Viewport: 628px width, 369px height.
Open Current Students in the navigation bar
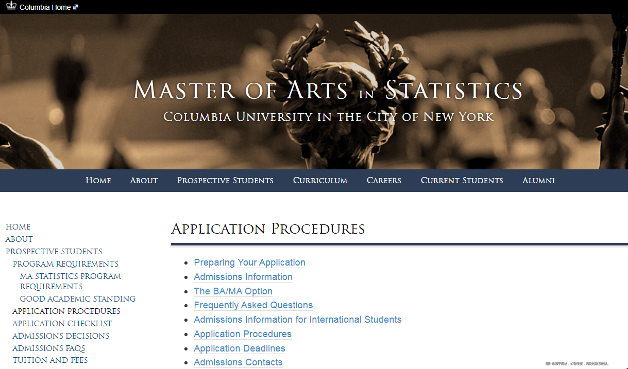pyautogui.click(x=462, y=180)
